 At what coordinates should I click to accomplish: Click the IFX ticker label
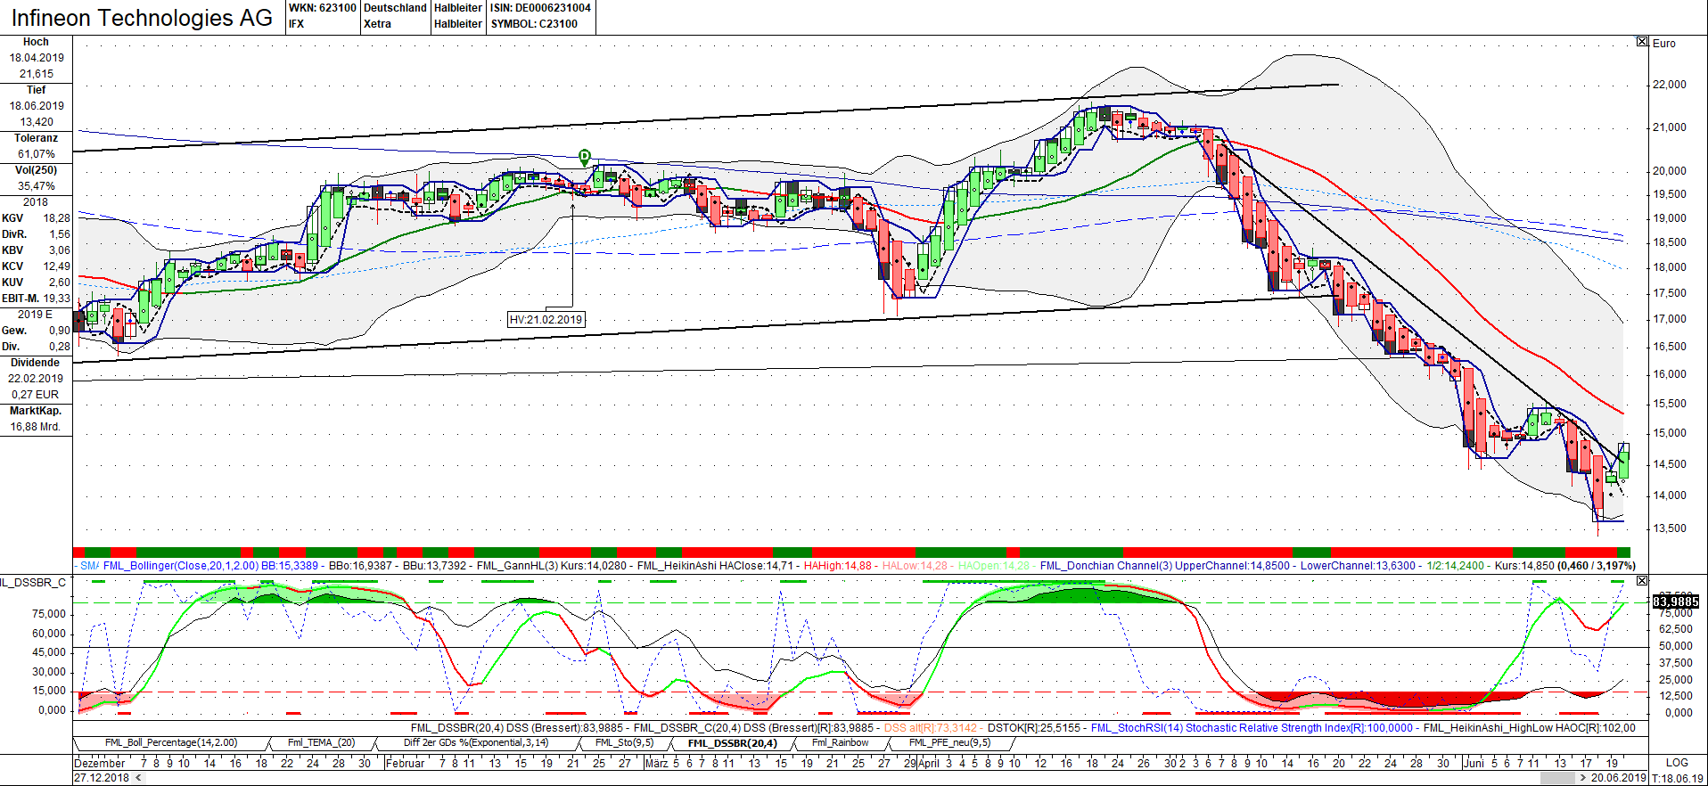[296, 24]
